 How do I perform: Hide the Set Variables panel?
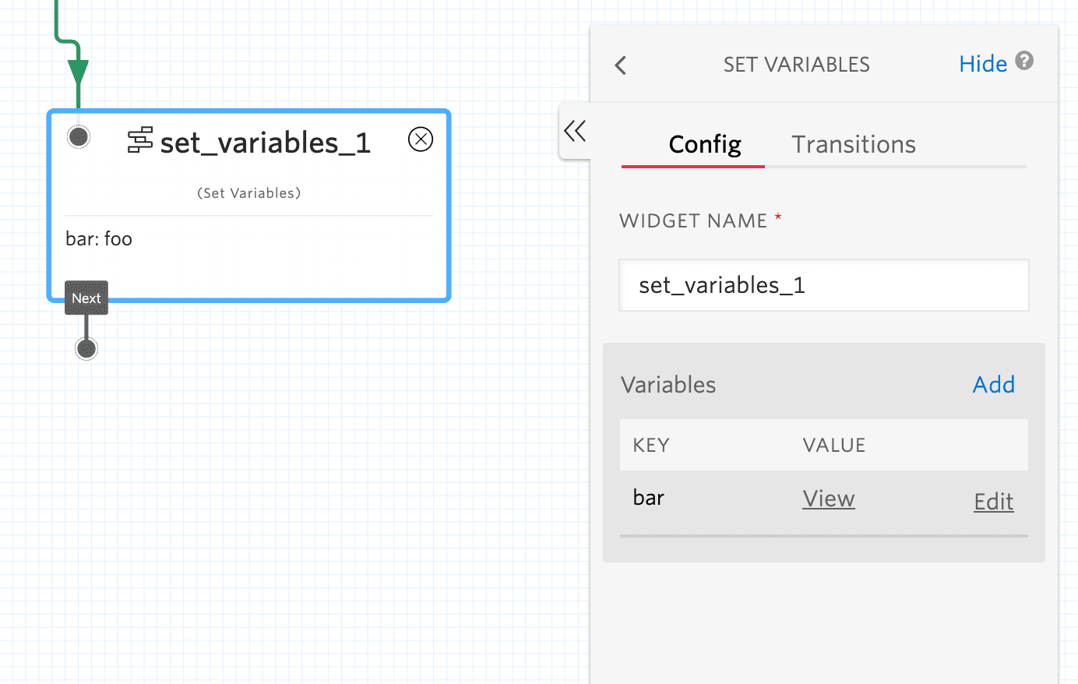click(x=983, y=63)
